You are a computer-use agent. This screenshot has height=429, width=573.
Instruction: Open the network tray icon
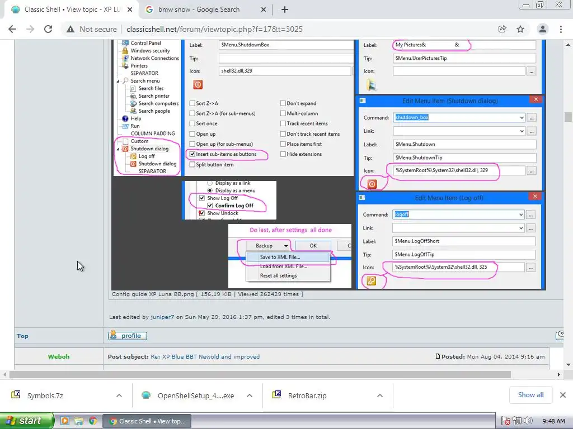pyautogui.click(x=516, y=421)
